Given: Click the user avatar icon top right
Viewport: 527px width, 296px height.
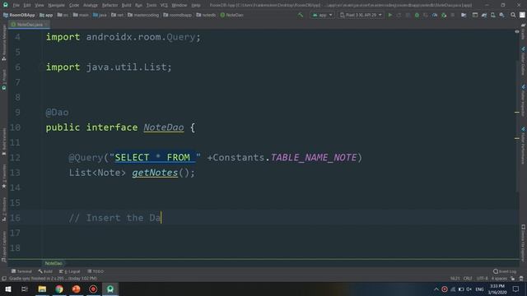Looking at the screenshot, I should [x=522, y=15].
